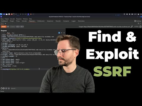Open the Repeater three-dot options menu
This screenshot has width=142, height=106.
[x=141, y=24]
